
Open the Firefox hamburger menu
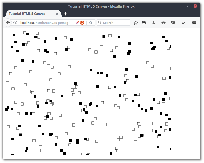click(194, 23)
